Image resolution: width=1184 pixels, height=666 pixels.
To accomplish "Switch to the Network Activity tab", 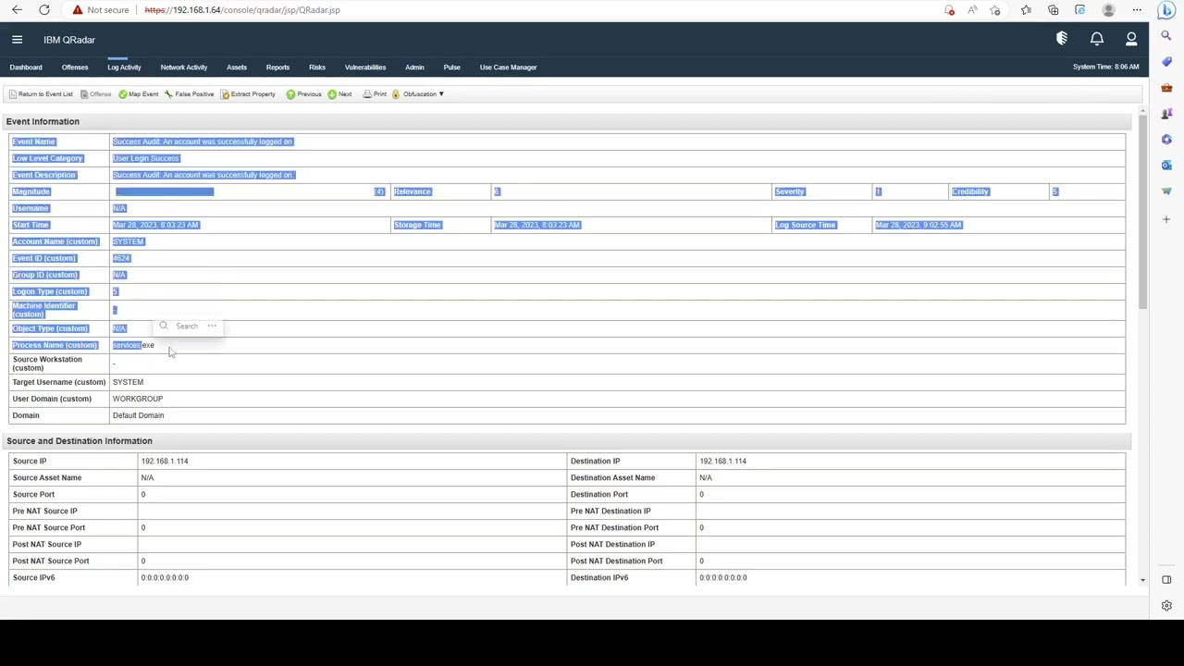I will tap(183, 68).
